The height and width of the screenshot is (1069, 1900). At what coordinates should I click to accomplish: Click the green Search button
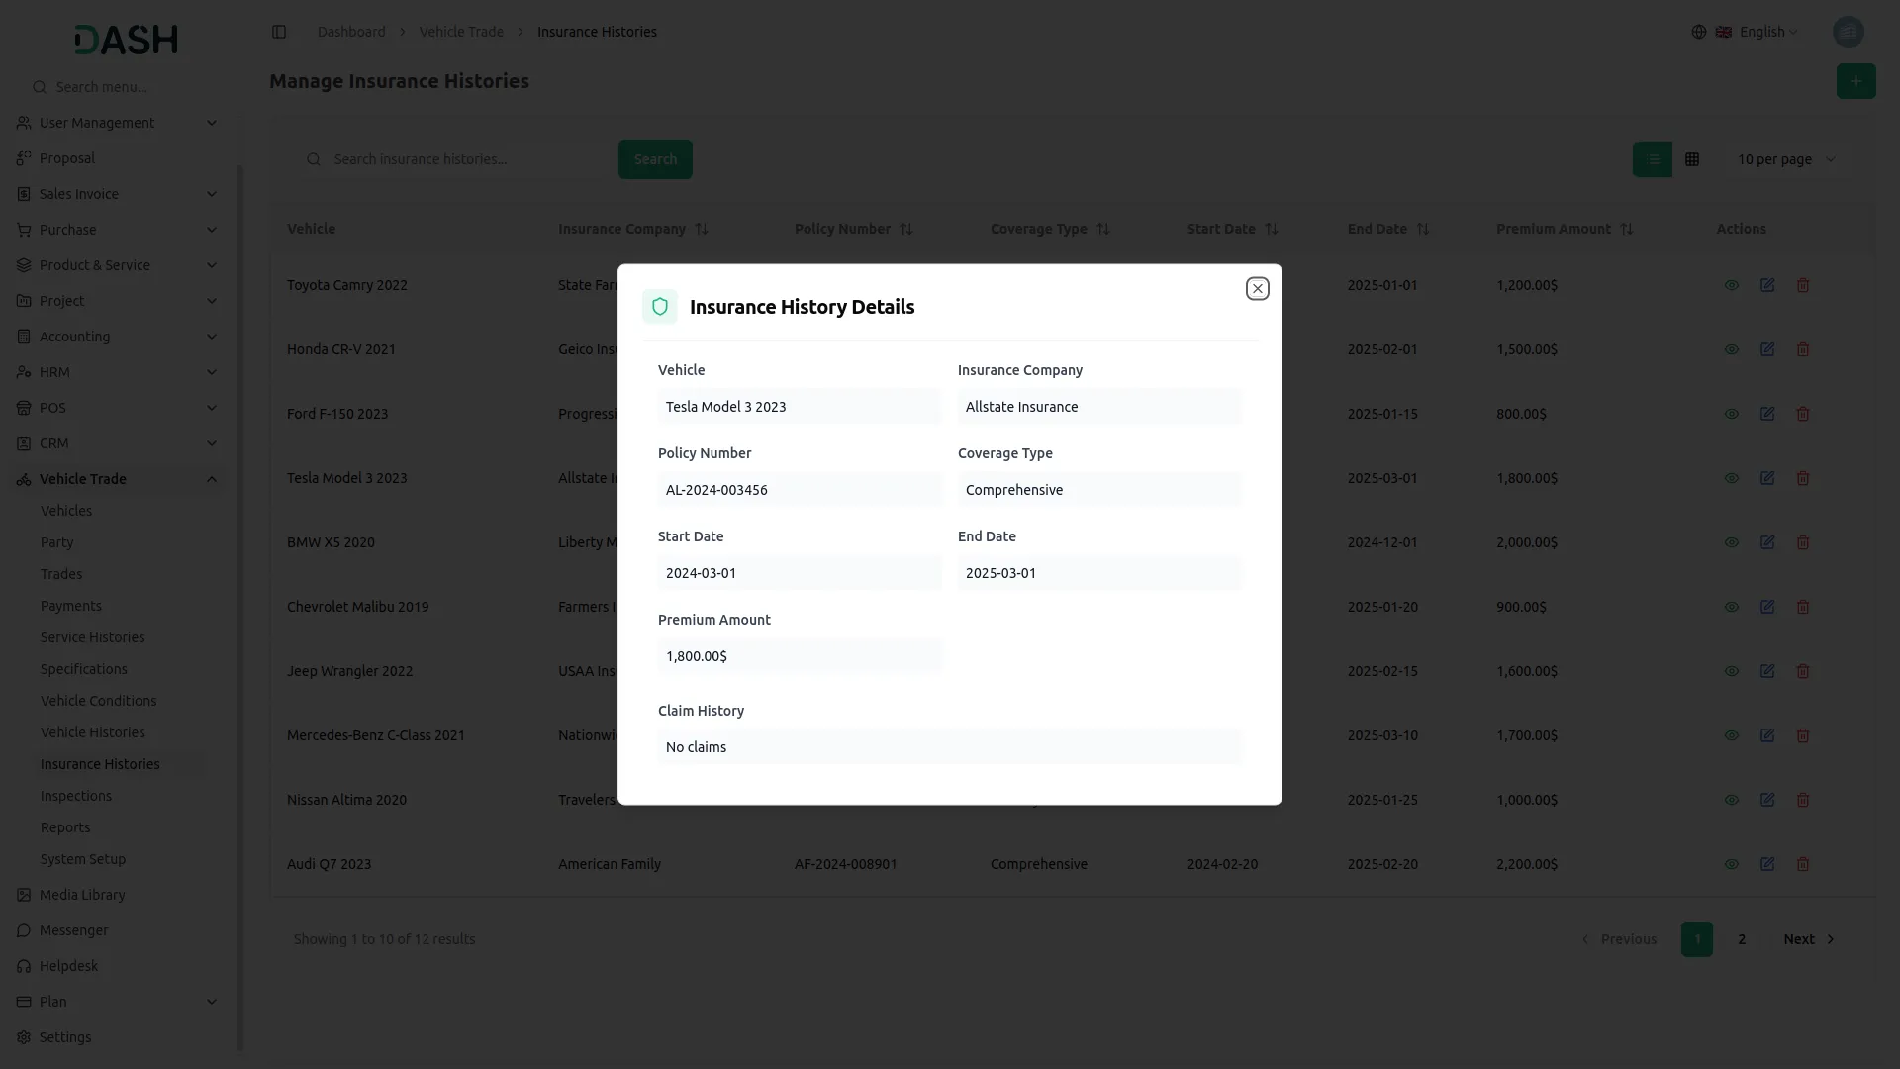(655, 159)
